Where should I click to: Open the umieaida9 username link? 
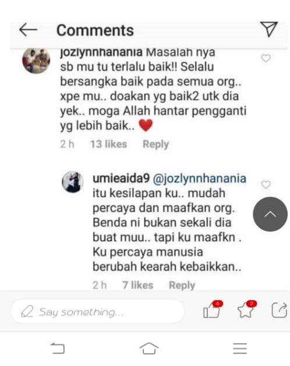(x=121, y=179)
